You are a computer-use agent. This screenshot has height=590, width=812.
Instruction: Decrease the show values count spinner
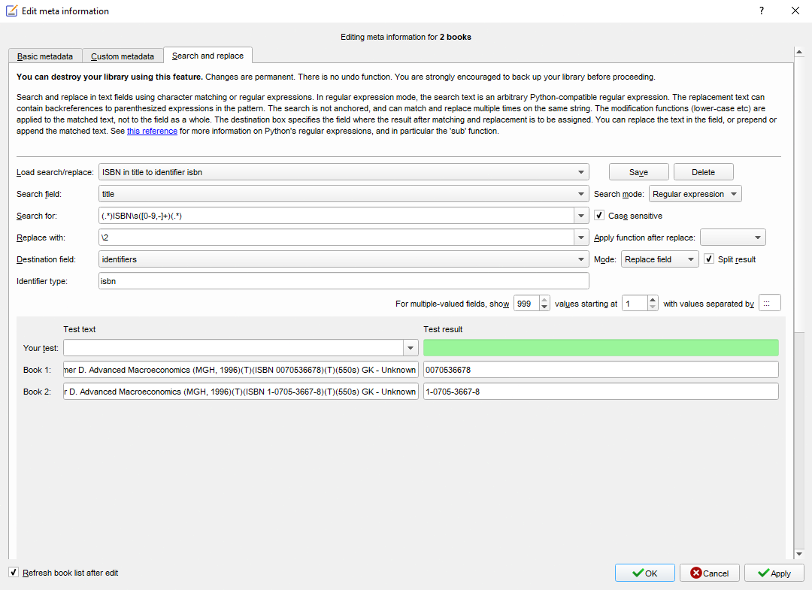click(x=544, y=307)
